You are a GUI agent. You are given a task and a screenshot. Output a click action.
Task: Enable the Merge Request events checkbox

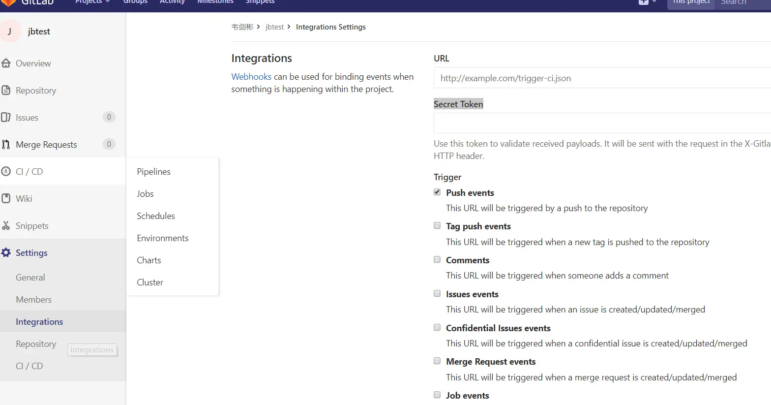437,361
